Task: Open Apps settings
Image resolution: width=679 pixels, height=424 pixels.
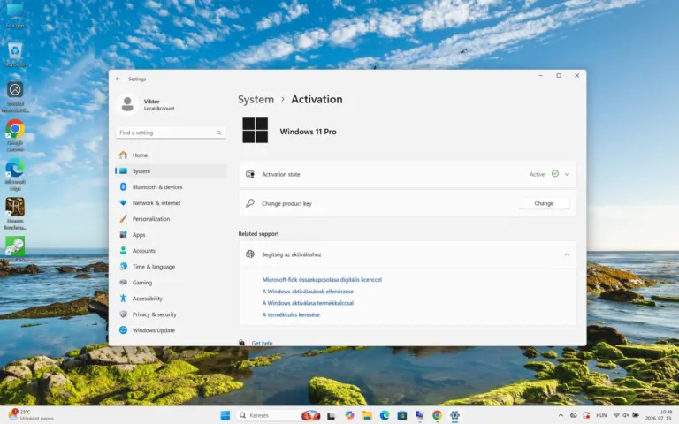Action: click(171, 234)
